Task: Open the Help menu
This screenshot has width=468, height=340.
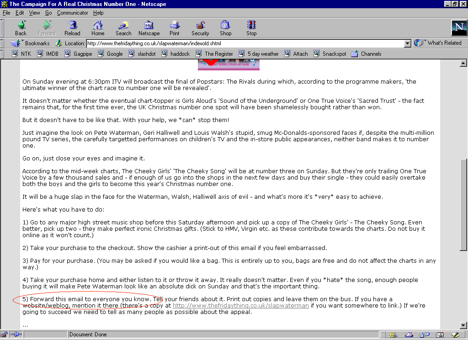Action: 98,13
